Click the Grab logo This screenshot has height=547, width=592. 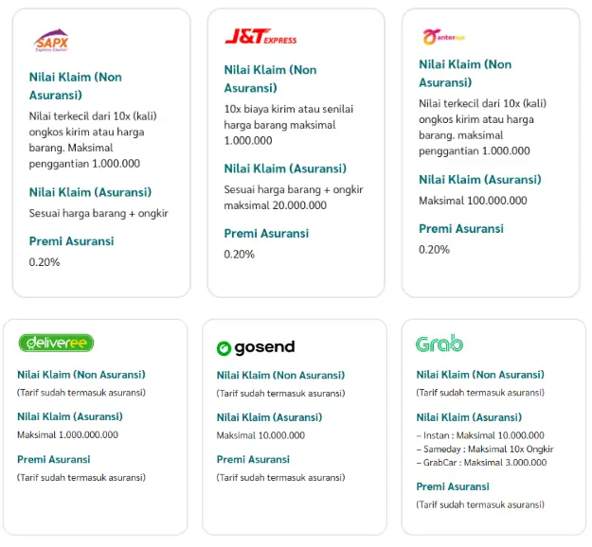tap(440, 344)
